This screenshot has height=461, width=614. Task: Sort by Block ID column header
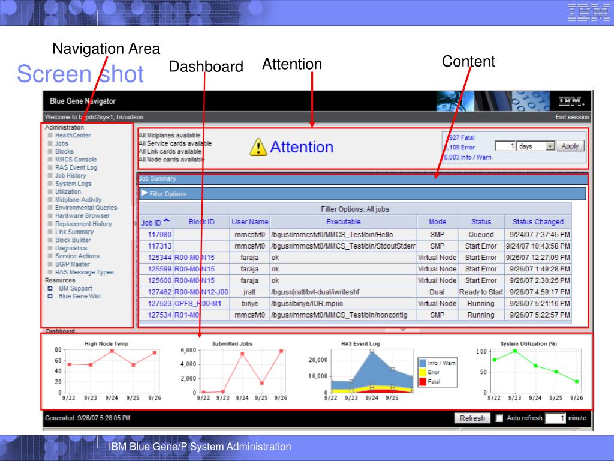201,222
